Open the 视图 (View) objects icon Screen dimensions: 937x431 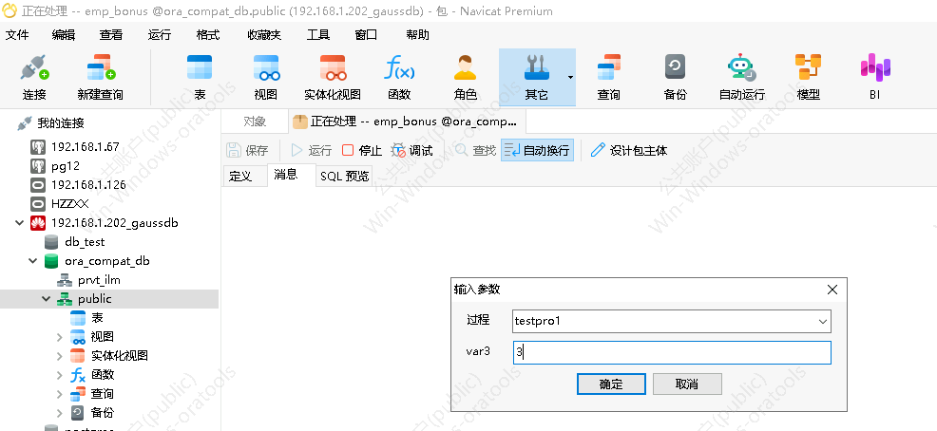tap(266, 77)
